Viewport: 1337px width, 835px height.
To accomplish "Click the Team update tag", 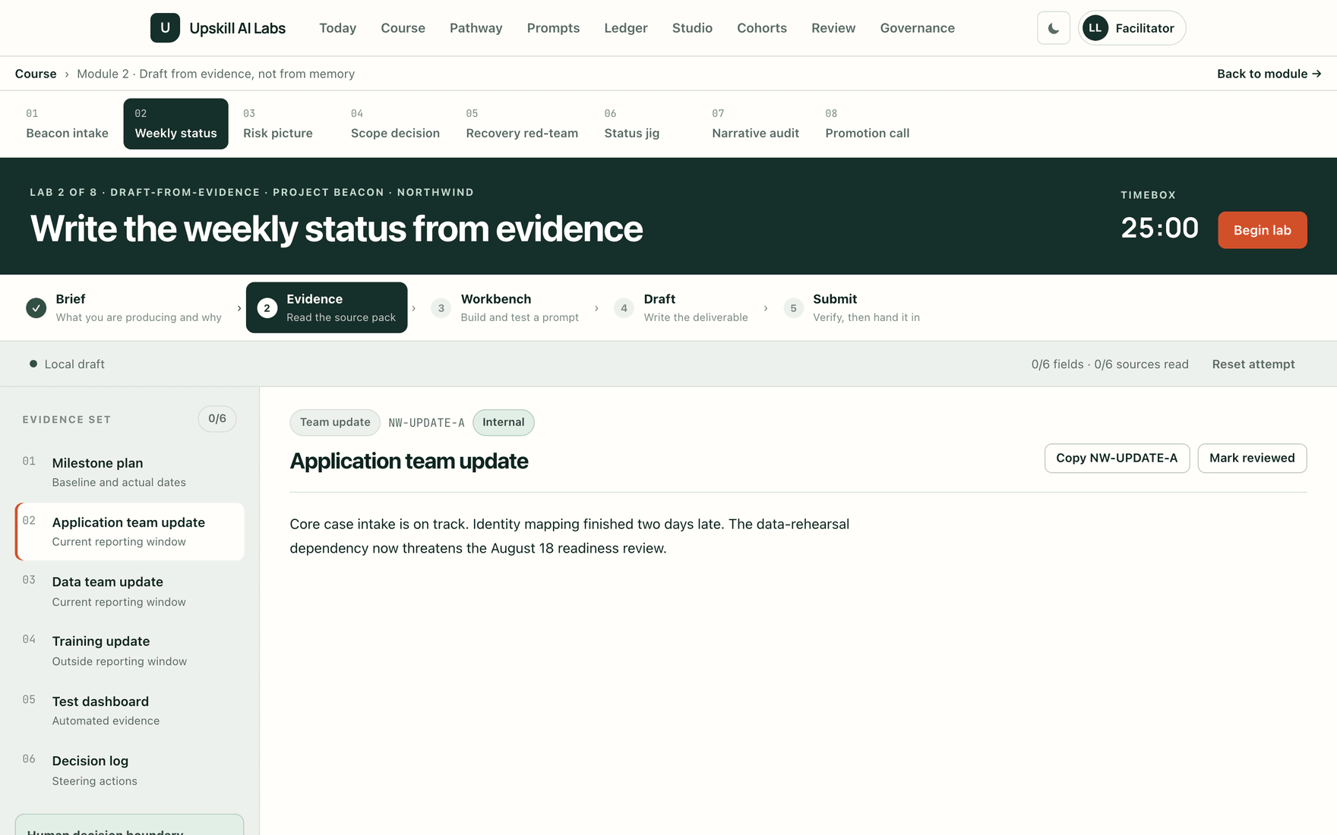I will pos(335,422).
